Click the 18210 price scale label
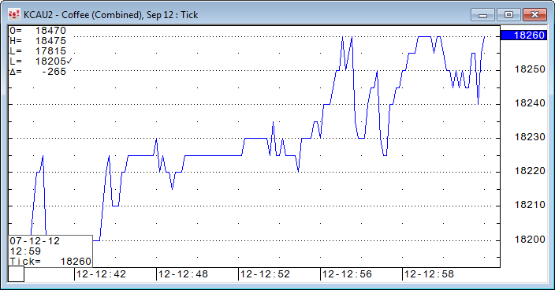This screenshot has width=555, height=290. (530, 205)
